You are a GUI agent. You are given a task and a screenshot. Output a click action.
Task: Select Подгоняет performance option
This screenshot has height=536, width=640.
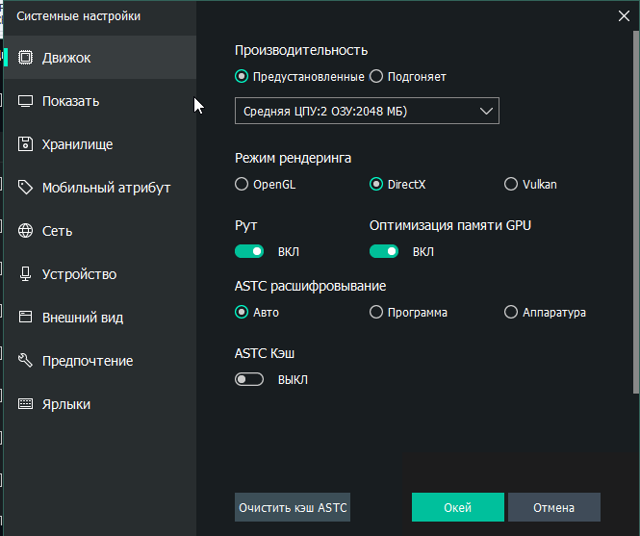tap(376, 76)
